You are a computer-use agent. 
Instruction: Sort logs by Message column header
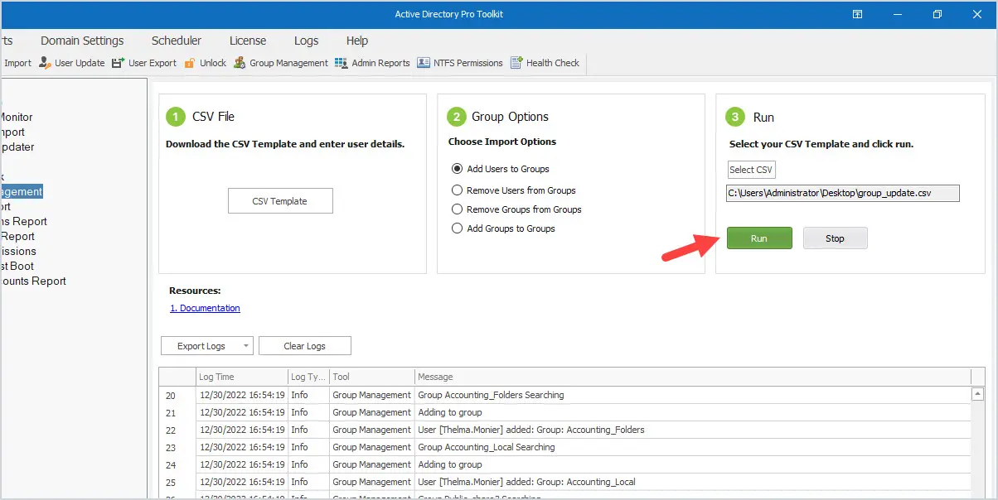[x=692, y=377]
